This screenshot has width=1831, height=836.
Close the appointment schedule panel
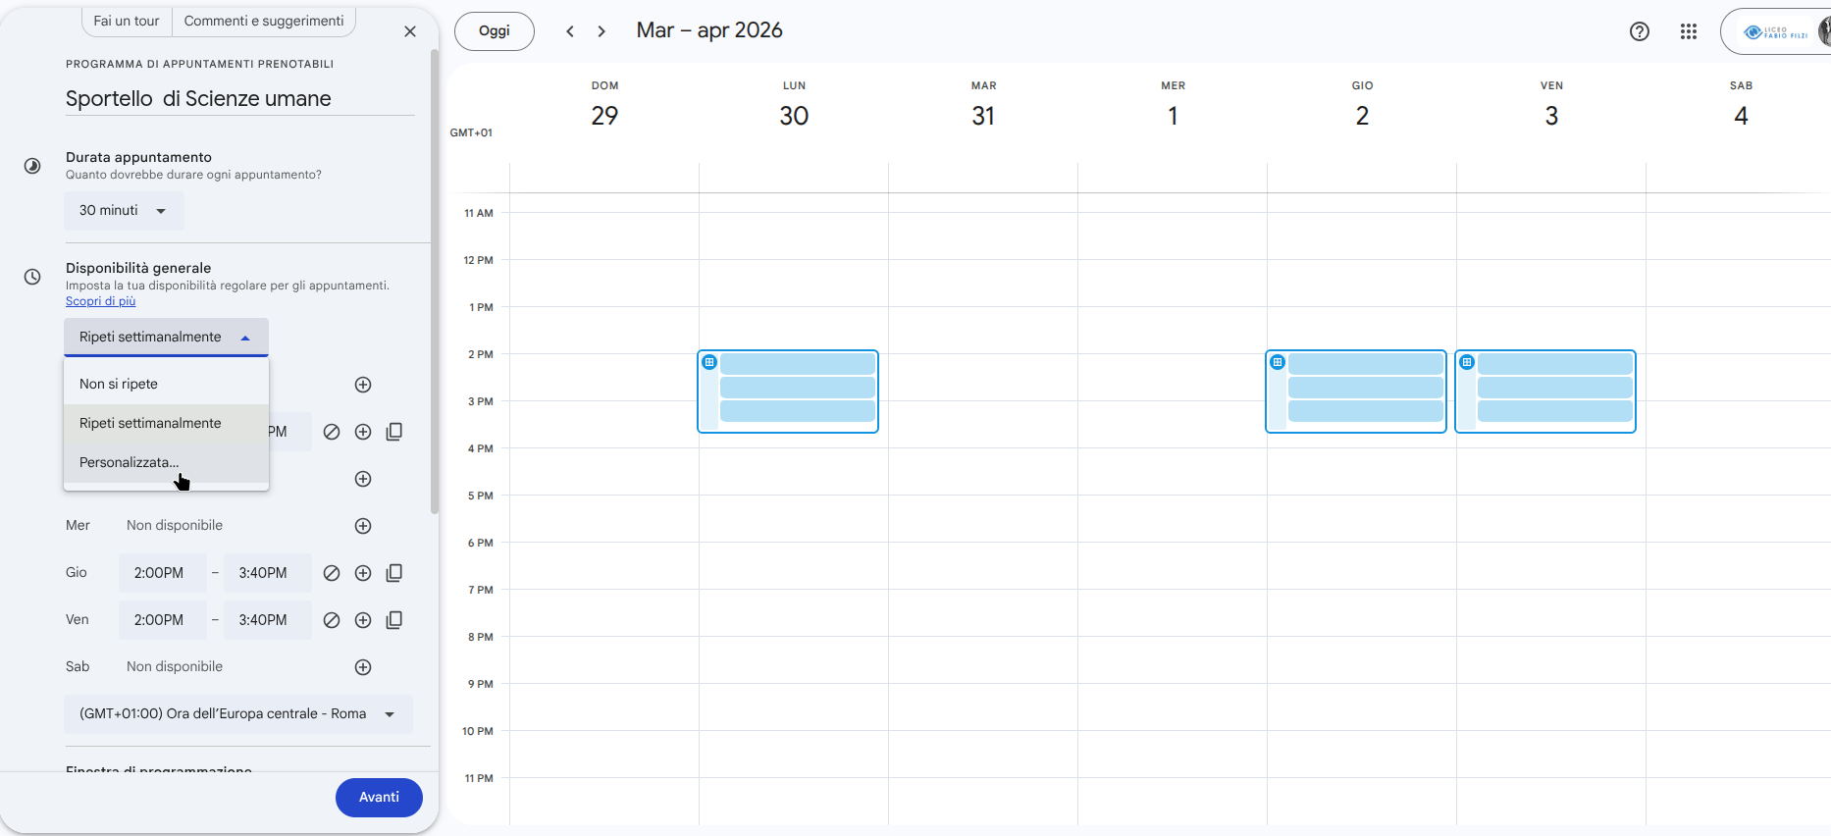[x=410, y=31]
